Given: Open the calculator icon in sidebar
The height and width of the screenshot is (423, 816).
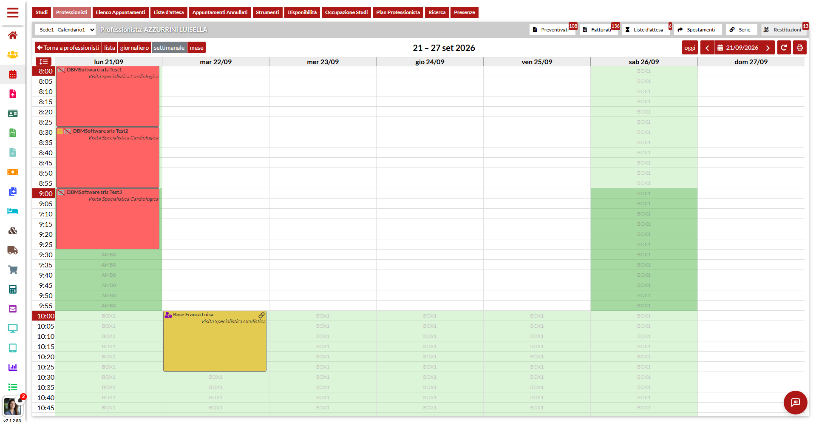Looking at the screenshot, I should click(x=13, y=290).
